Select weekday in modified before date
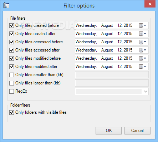The width and height of the screenshot is (158, 142). pyautogui.click(x=86, y=58)
